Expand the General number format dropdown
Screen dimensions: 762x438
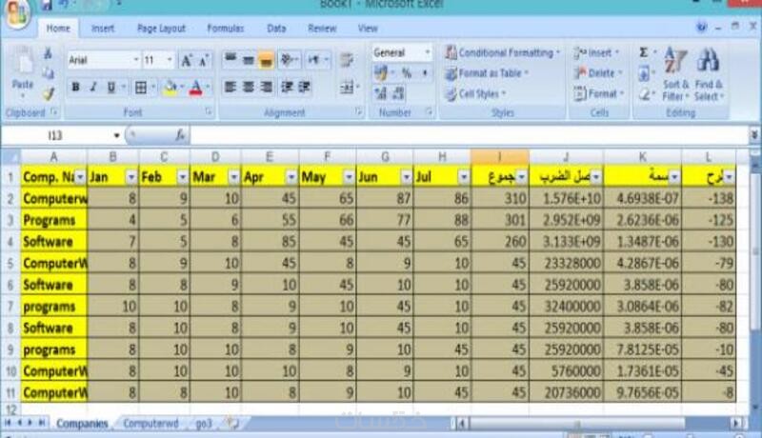click(x=428, y=52)
